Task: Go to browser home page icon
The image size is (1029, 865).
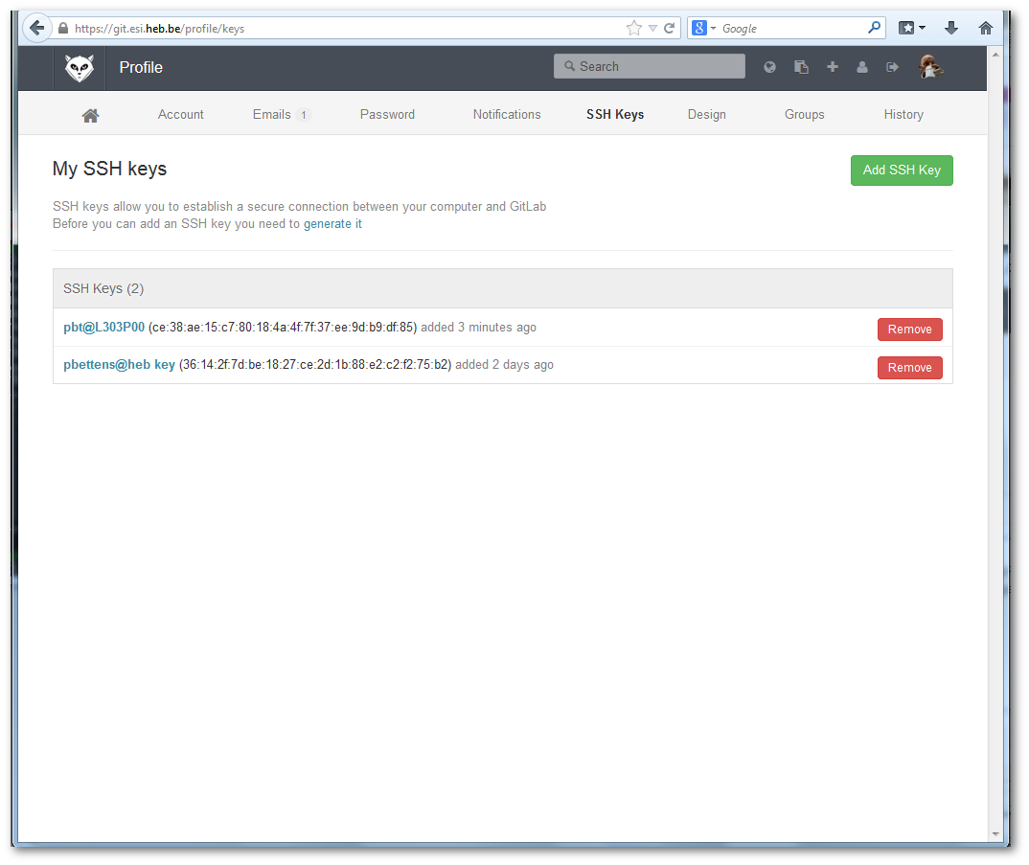Action: tap(986, 28)
